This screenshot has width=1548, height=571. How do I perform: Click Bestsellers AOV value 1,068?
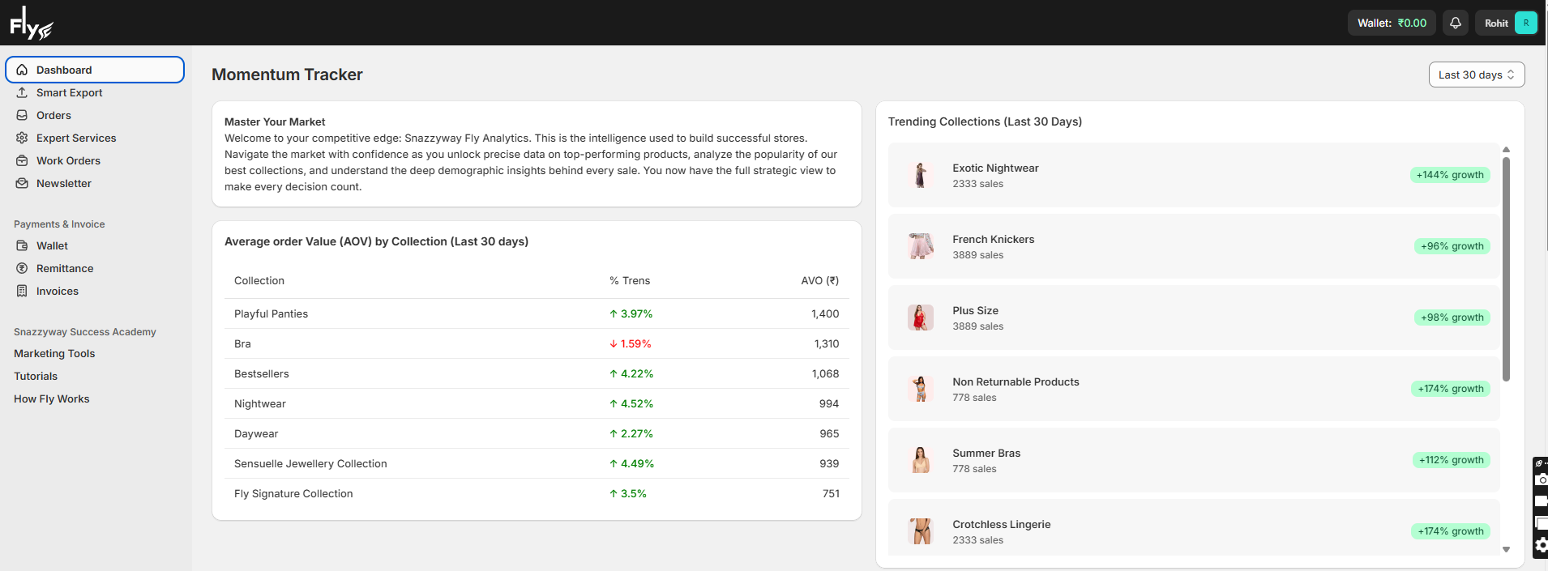coord(825,373)
